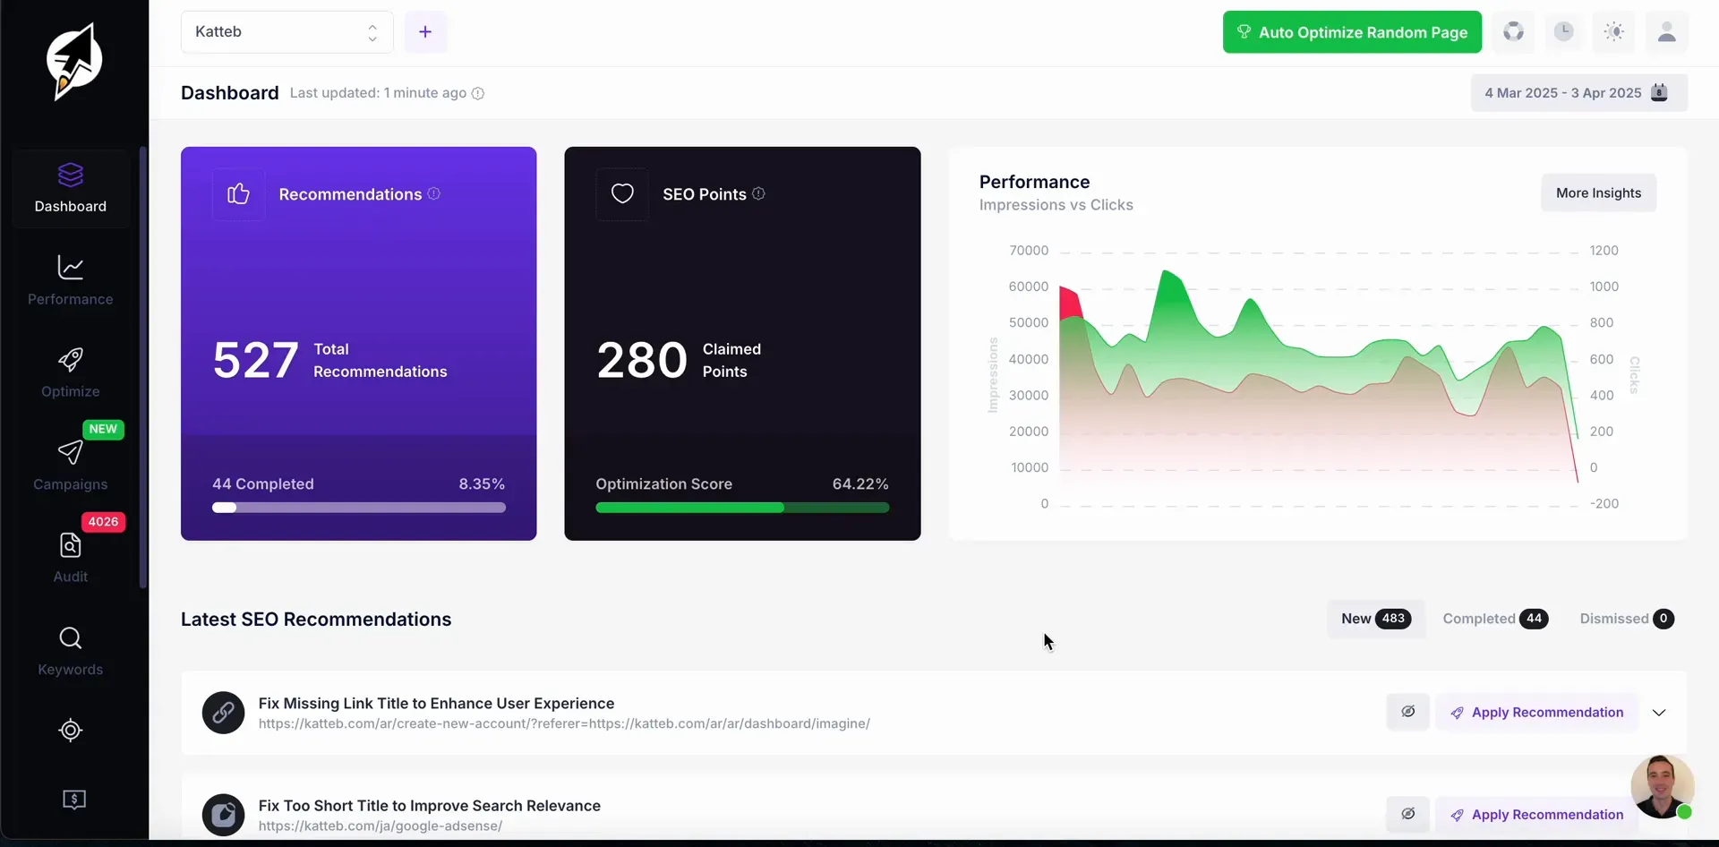Switch to the Completed recommendations tab
The width and height of the screenshot is (1719, 847).
click(1495, 619)
